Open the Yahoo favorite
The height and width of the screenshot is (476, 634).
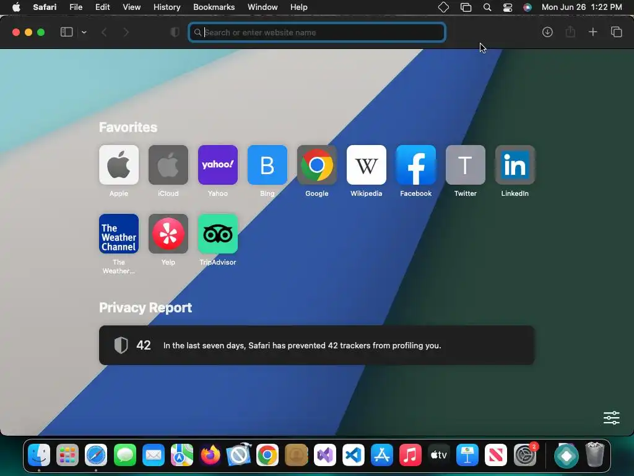(218, 165)
